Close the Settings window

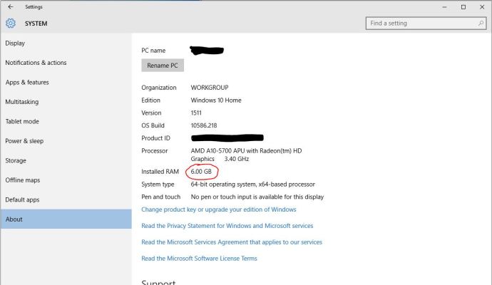482,7
